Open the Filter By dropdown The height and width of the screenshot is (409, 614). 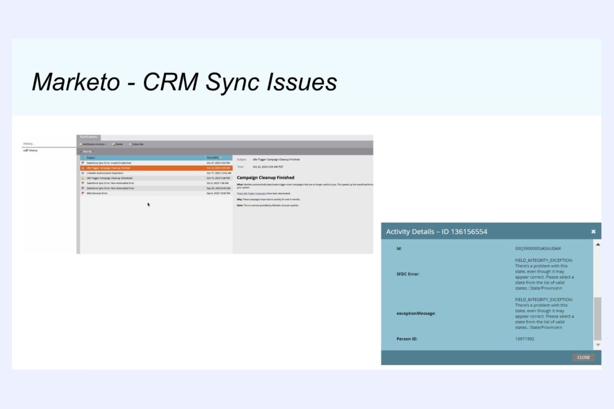tap(86, 151)
